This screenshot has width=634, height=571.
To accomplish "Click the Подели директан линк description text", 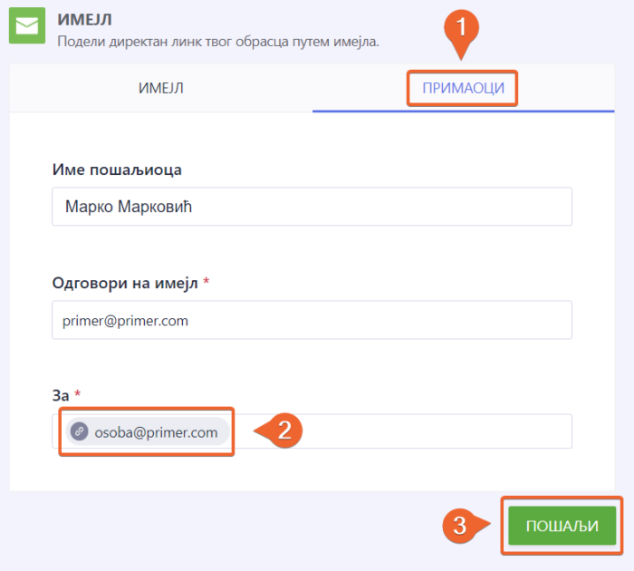I will (218, 42).
